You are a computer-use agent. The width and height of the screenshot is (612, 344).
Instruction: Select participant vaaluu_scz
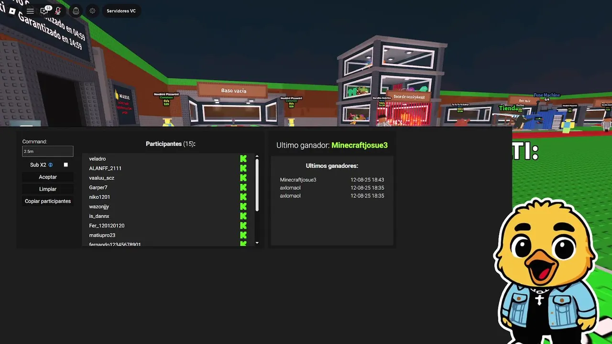coord(101,178)
